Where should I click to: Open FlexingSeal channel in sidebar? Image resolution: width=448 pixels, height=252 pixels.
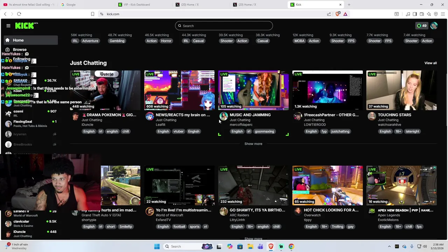(31, 124)
